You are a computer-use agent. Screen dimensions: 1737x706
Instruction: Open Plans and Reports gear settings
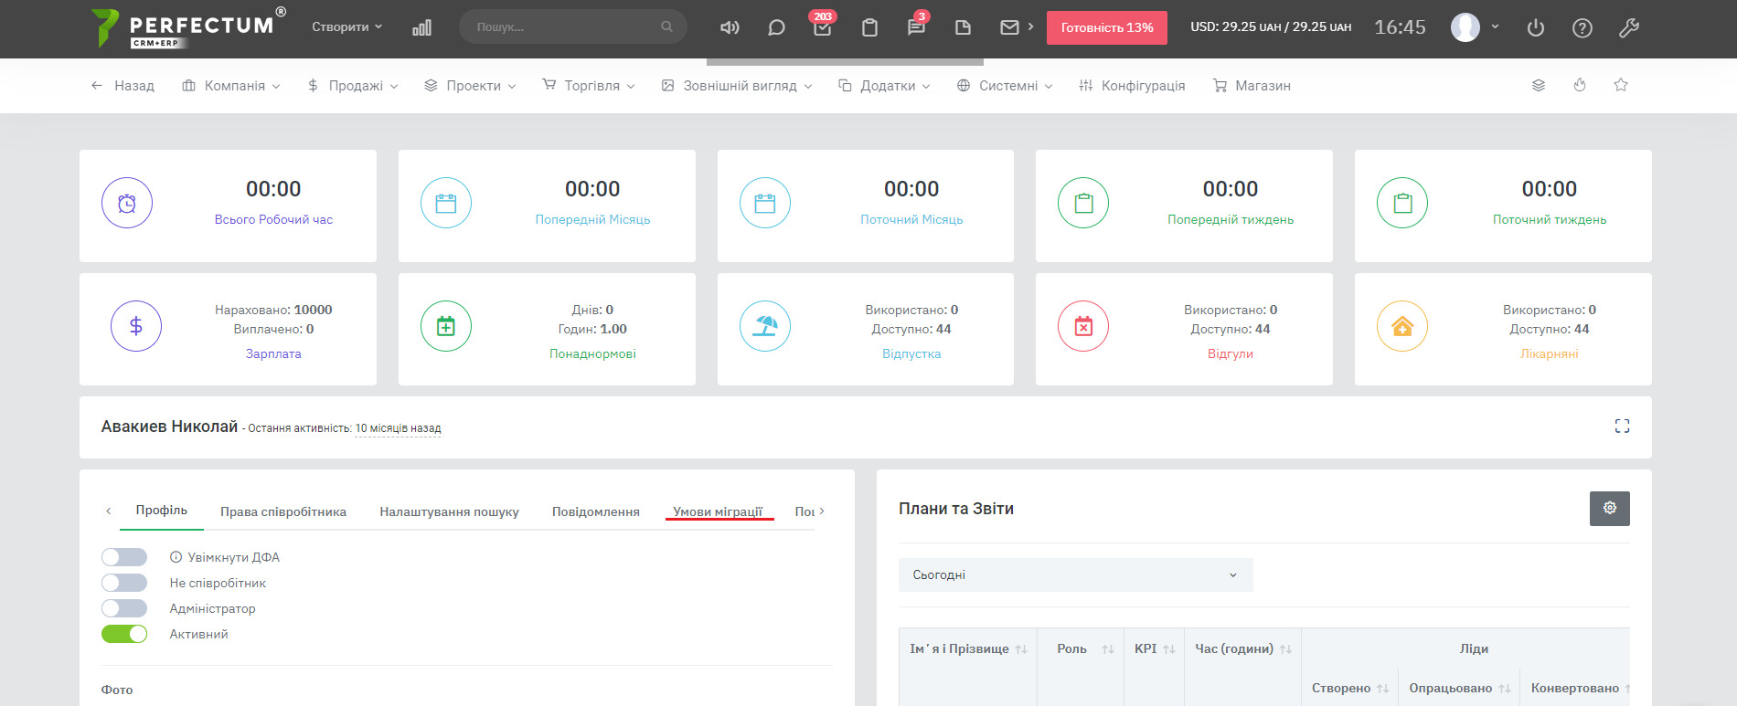(1609, 509)
